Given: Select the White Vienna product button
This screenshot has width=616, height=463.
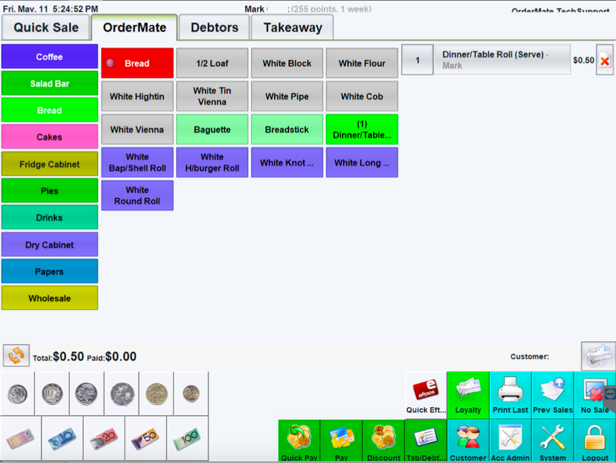Looking at the screenshot, I should click(x=137, y=130).
